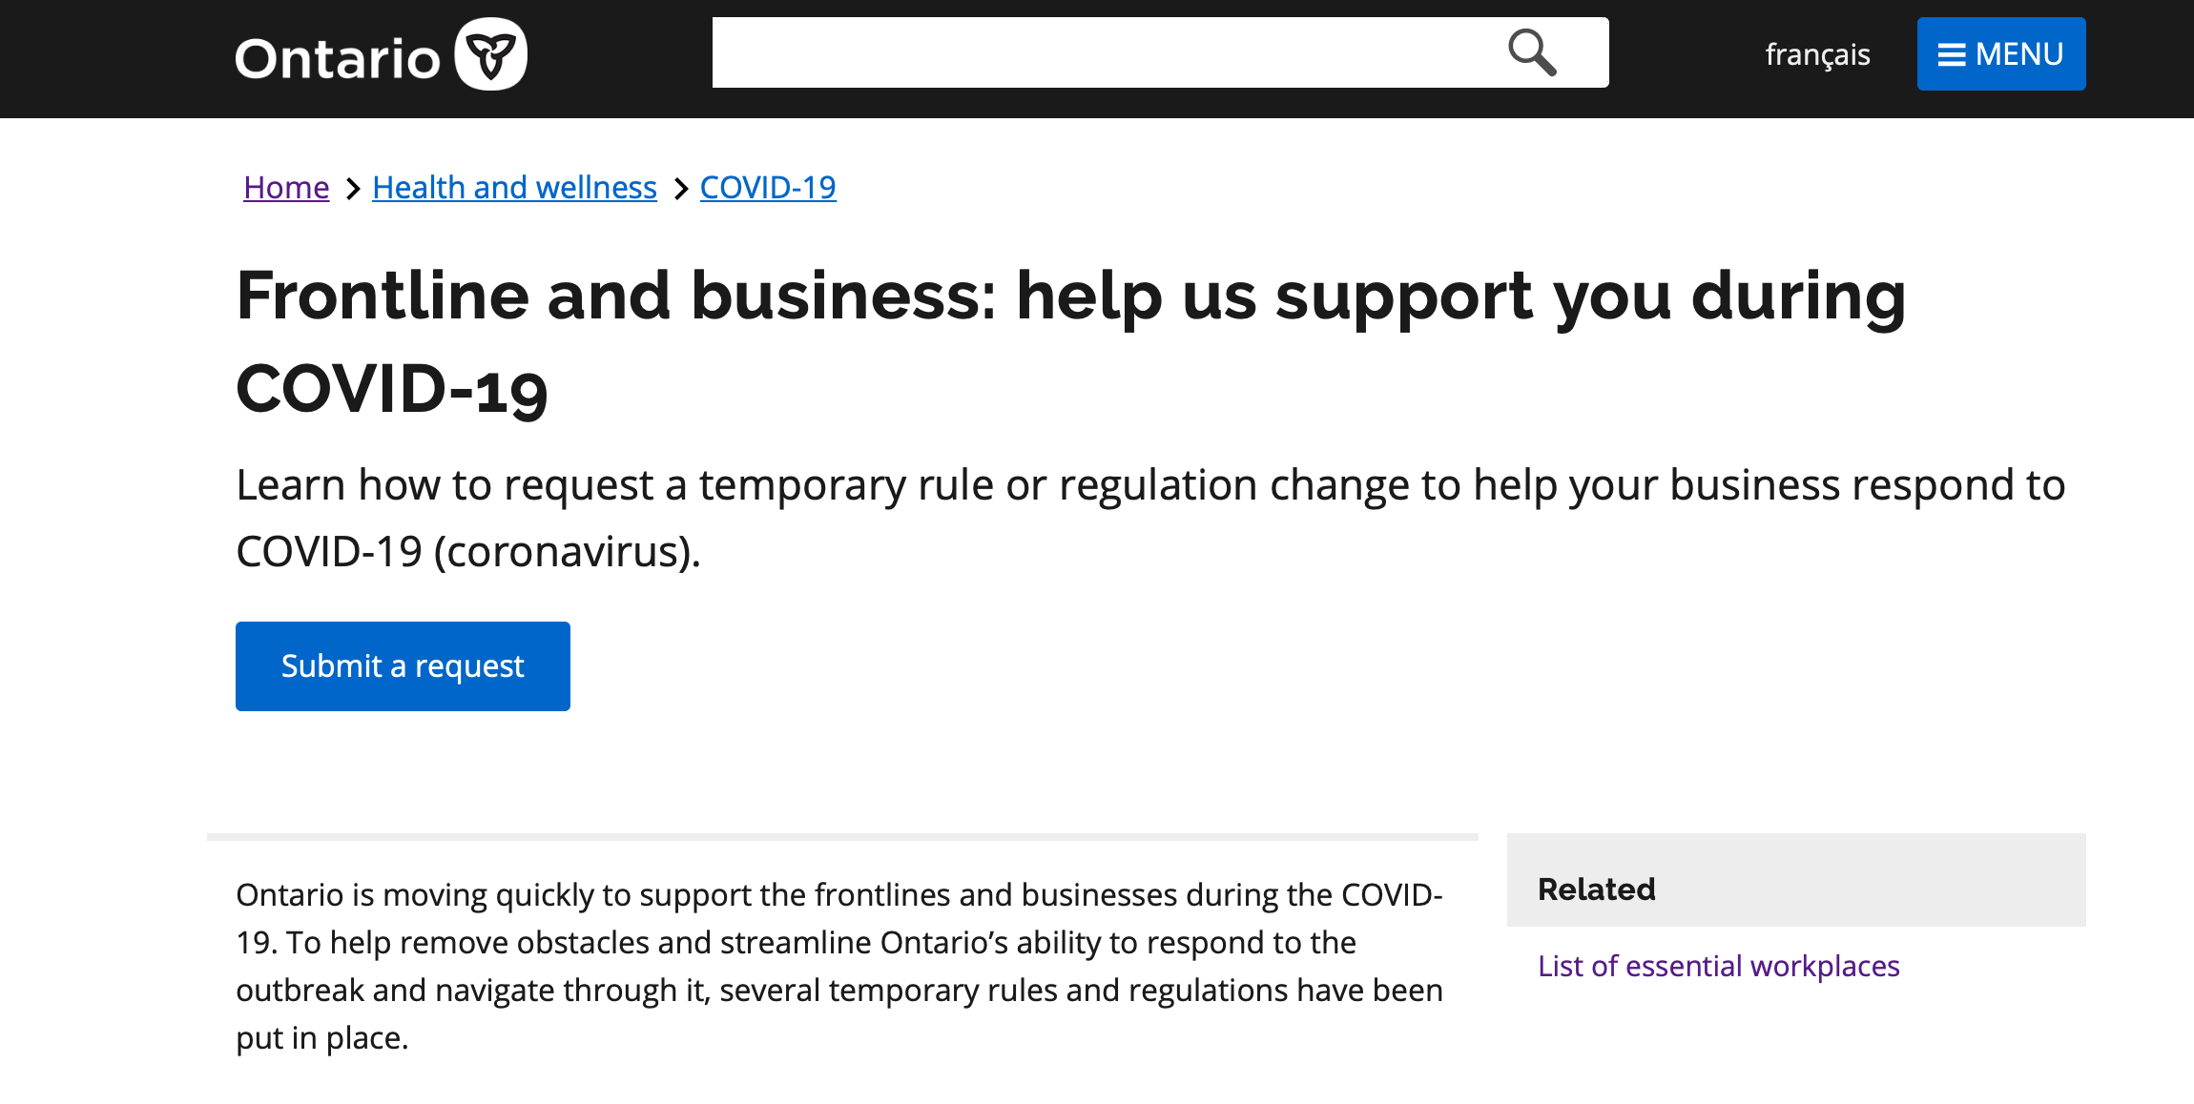This screenshot has width=2194, height=1104.
Task: Open List of essential workplaces link
Action: tap(1718, 966)
